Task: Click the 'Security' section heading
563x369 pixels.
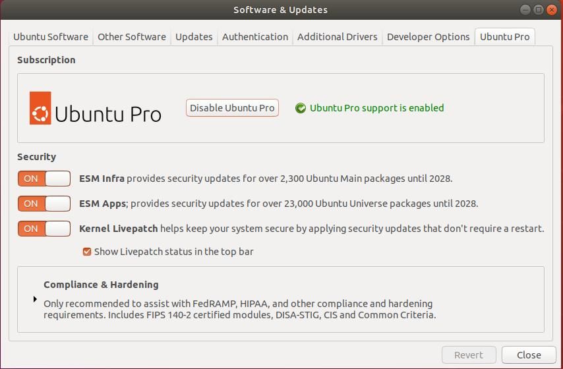Action: point(37,157)
